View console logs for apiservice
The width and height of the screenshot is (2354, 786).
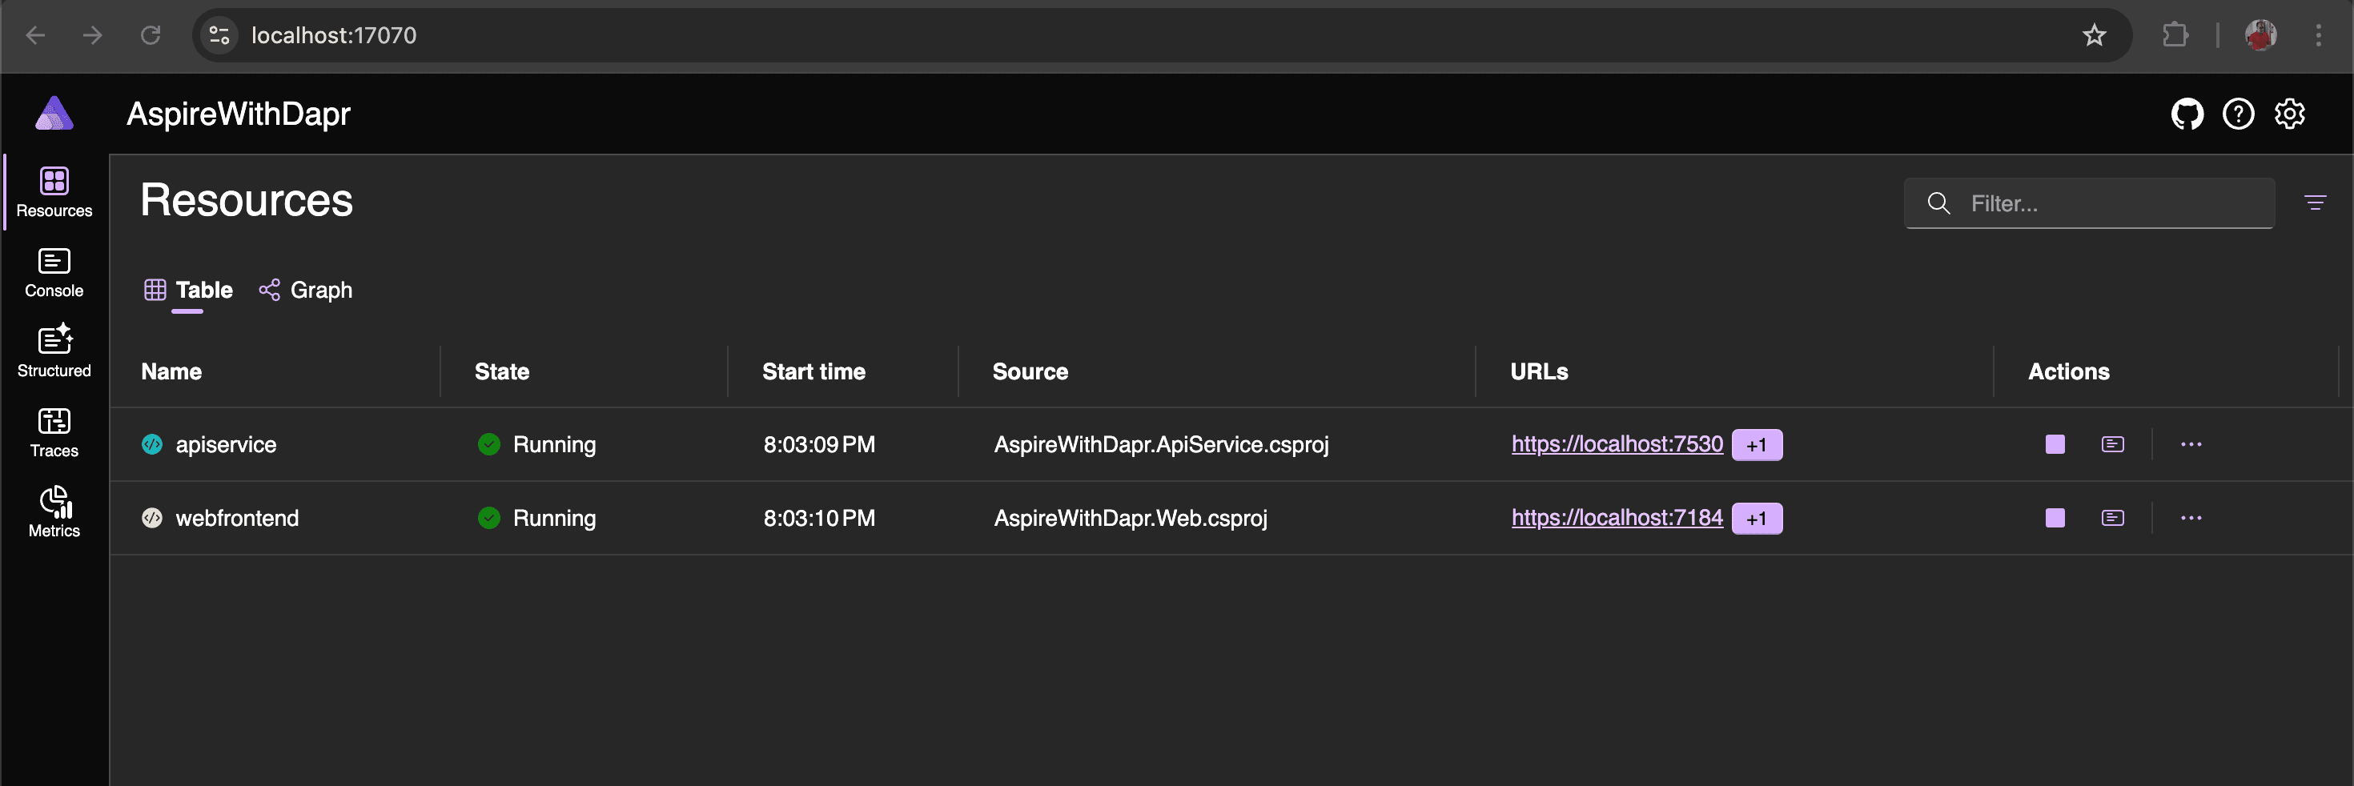pyautogui.click(x=2113, y=444)
